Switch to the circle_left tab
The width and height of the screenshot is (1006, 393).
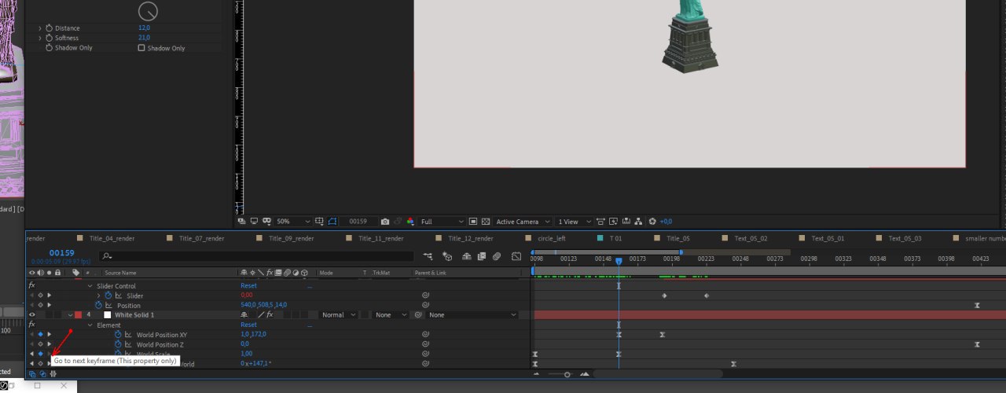pos(551,238)
